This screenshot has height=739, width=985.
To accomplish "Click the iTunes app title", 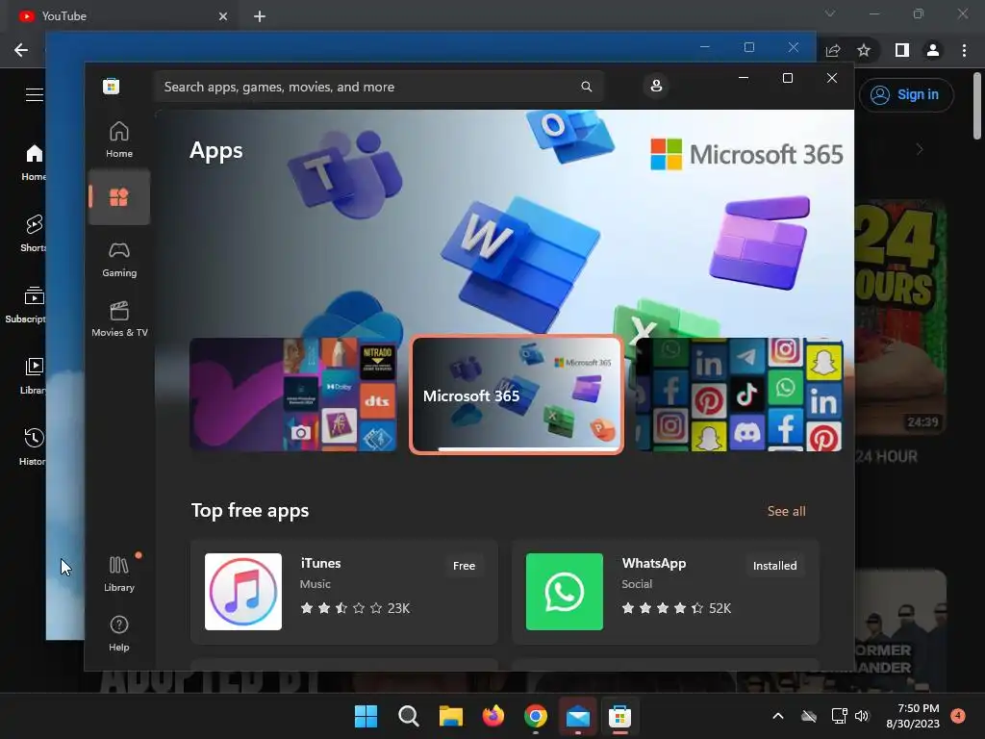I will tap(320, 563).
